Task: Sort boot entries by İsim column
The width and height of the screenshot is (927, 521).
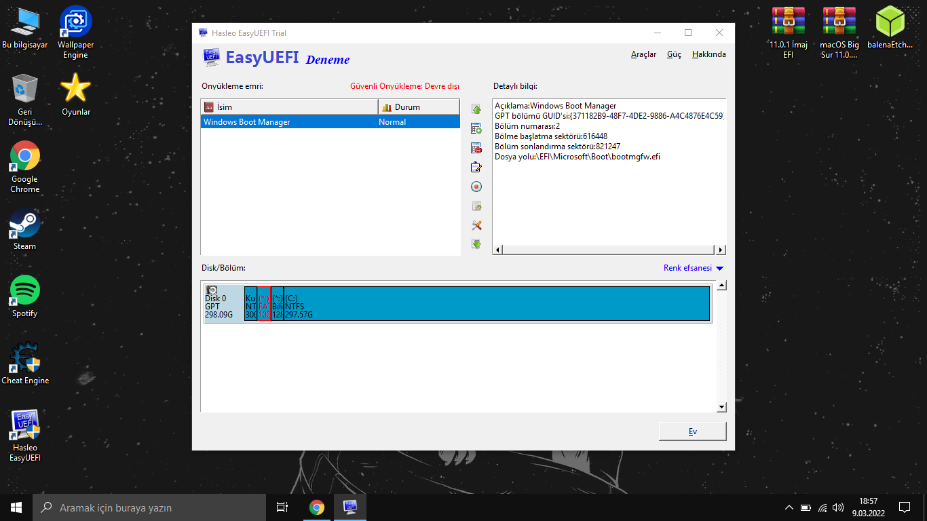Action: click(289, 107)
